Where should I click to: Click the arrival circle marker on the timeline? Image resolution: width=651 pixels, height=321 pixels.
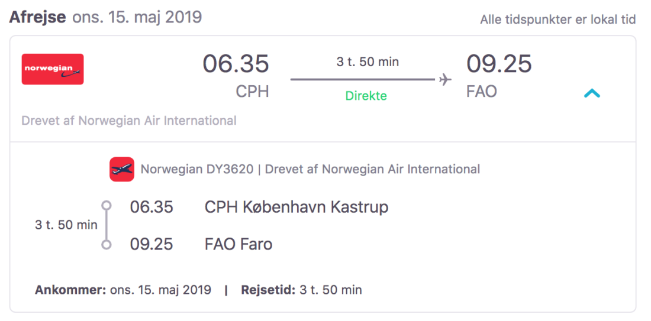[x=107, y=244]
